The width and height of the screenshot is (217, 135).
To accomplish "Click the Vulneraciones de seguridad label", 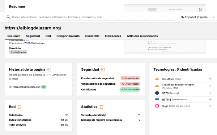I will (98, 84).
